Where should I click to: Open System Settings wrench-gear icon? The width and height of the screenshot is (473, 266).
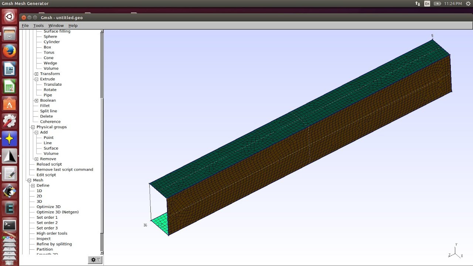coord(9,122)
